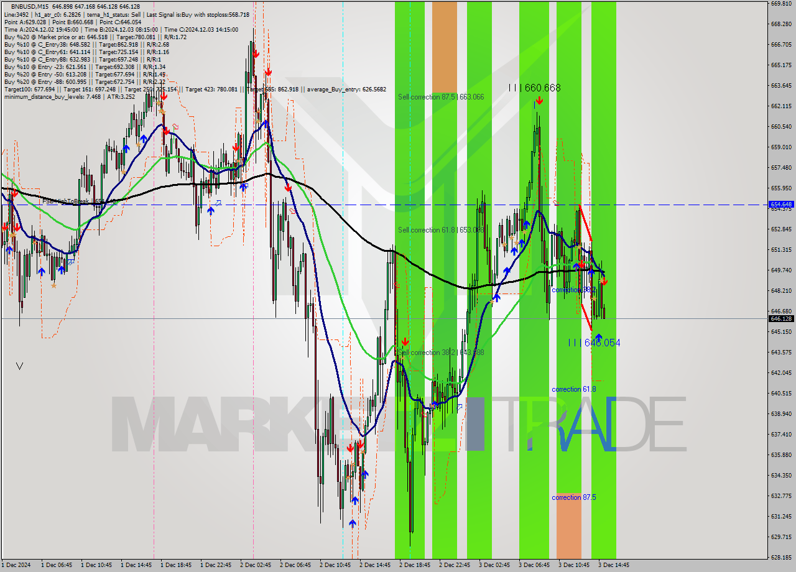
Task: Select the 'Line:3492 | h1_atr_c0' info line
Action: [x=126, y=14]
